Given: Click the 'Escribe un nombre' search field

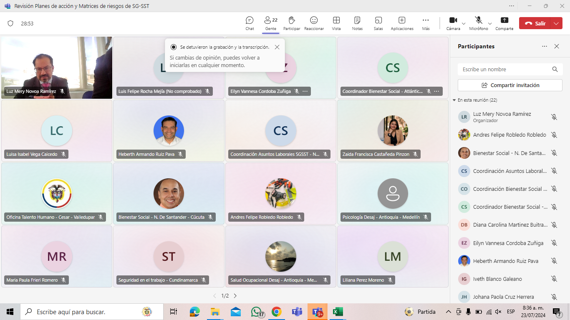Looking at the screenshot, I should (x=505, y=70).
